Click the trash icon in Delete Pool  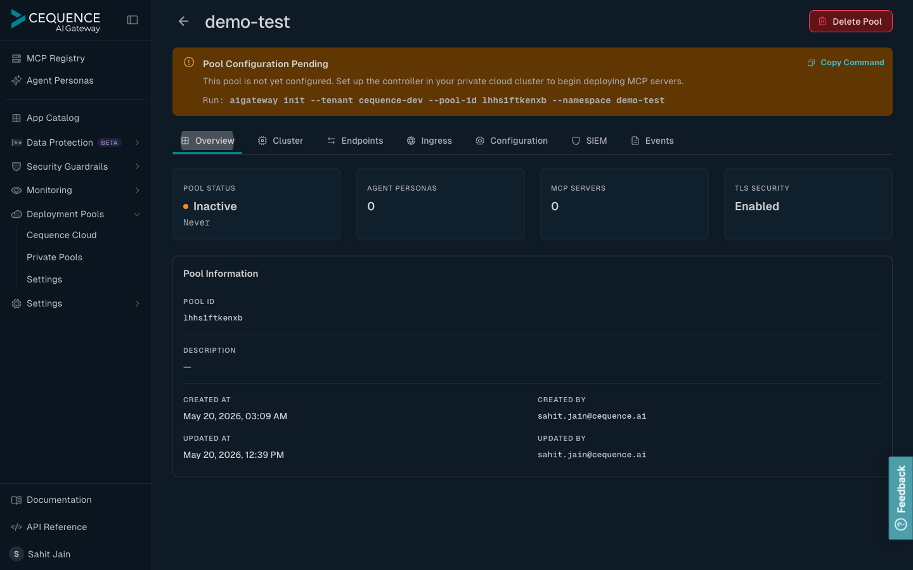(x=822, y=21)
